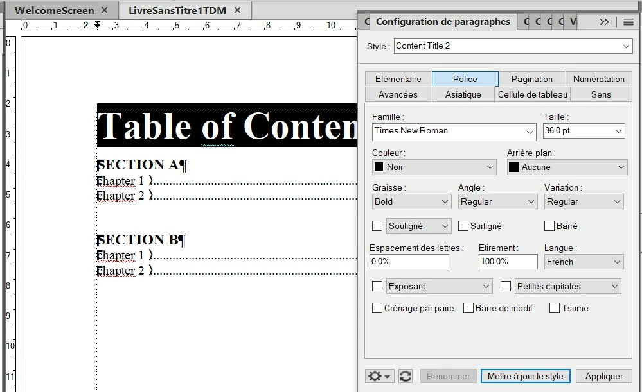The image size is (642, 392).
Task: Open the Famille font dropdown
Action: [454, 132]
